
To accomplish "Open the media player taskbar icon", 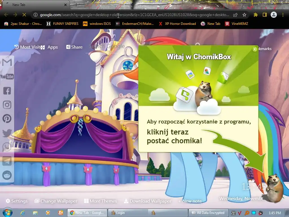I will 48,213.
